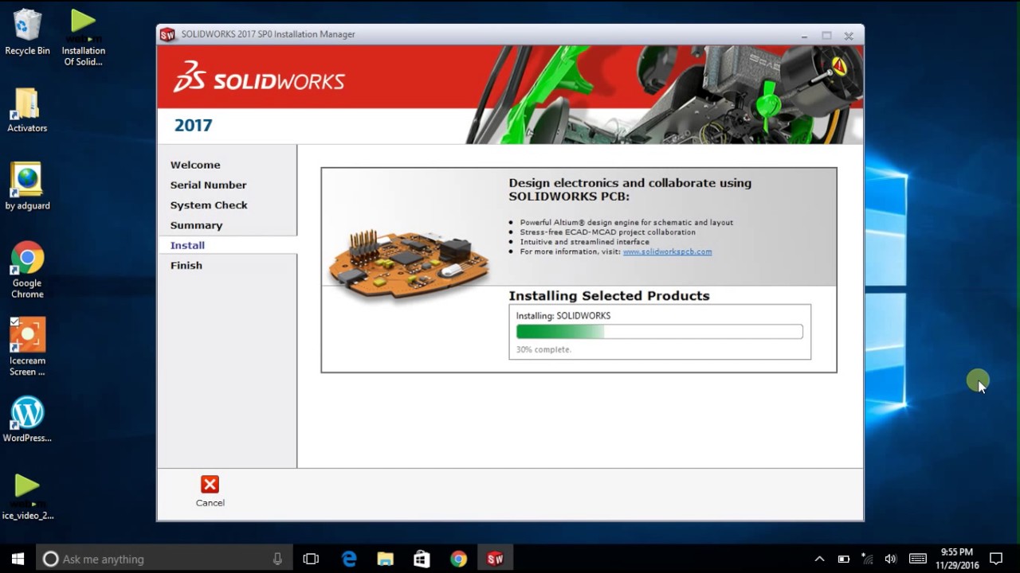Screen dimensions: 1020x573
Task: Launch Microsoft Edge from taskbar
Action: (x=349, y=559)
